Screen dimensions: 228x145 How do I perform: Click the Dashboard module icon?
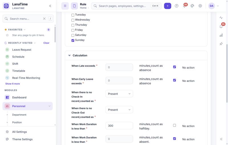(7, 97)
